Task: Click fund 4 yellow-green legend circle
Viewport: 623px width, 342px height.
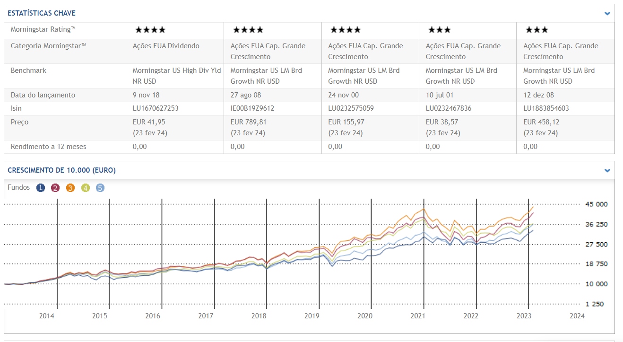Action: 85,188
